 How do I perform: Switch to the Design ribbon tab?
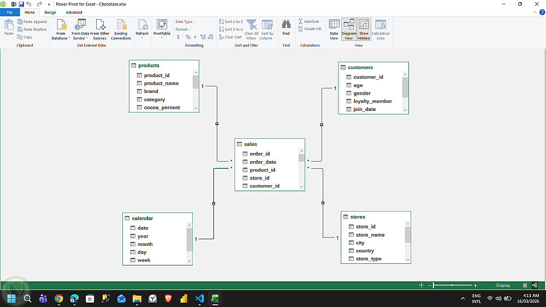click(50, 12)
